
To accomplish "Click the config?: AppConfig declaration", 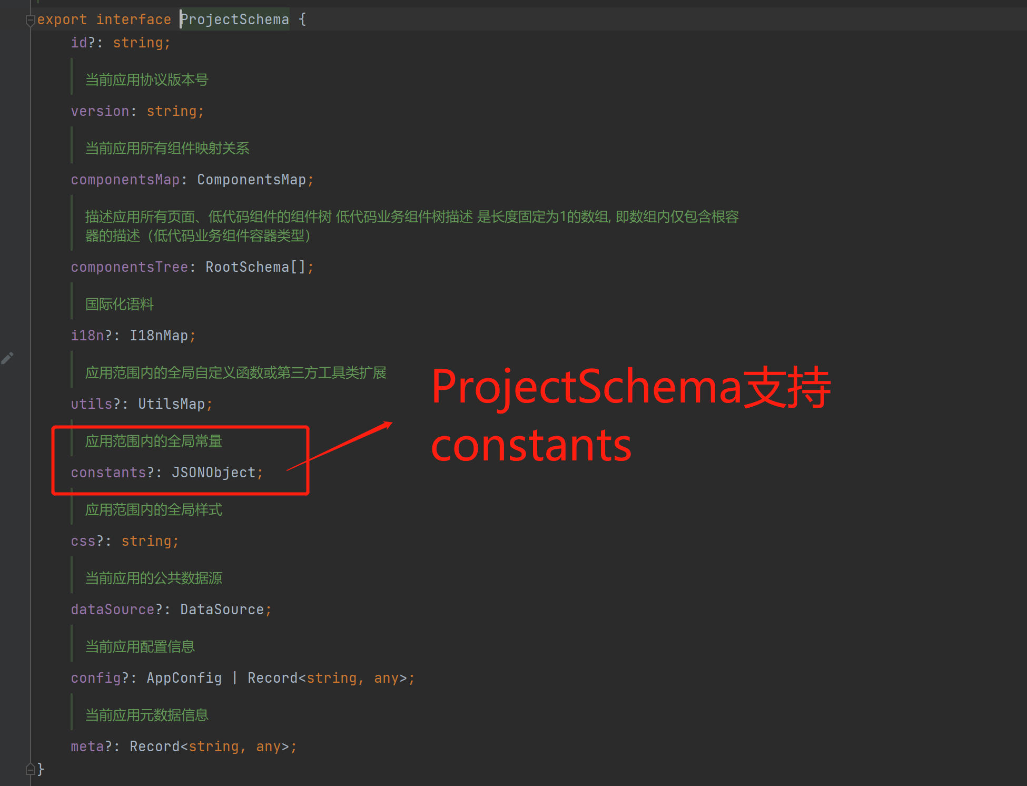I will click(242, 677).
